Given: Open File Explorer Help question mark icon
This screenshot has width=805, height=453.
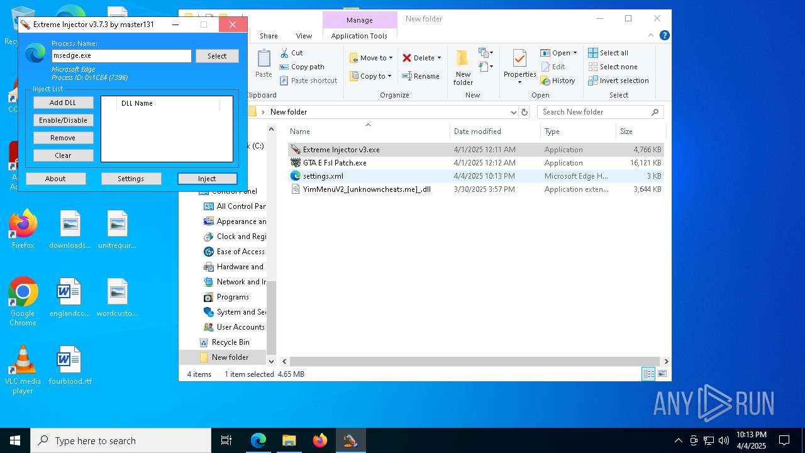Looking at the screenshot, I should pos(664,36).
